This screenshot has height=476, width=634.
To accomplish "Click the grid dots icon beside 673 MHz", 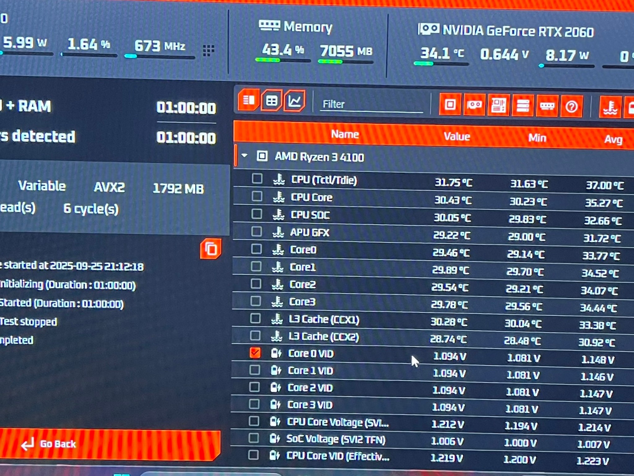I will pos(208,50).
